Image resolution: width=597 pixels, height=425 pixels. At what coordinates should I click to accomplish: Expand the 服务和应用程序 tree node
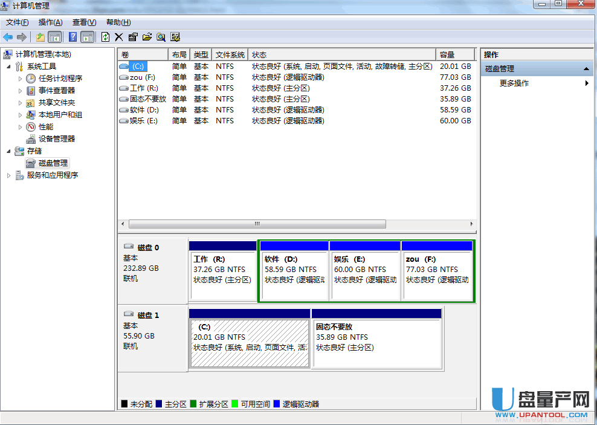click(x=8, y=175)
